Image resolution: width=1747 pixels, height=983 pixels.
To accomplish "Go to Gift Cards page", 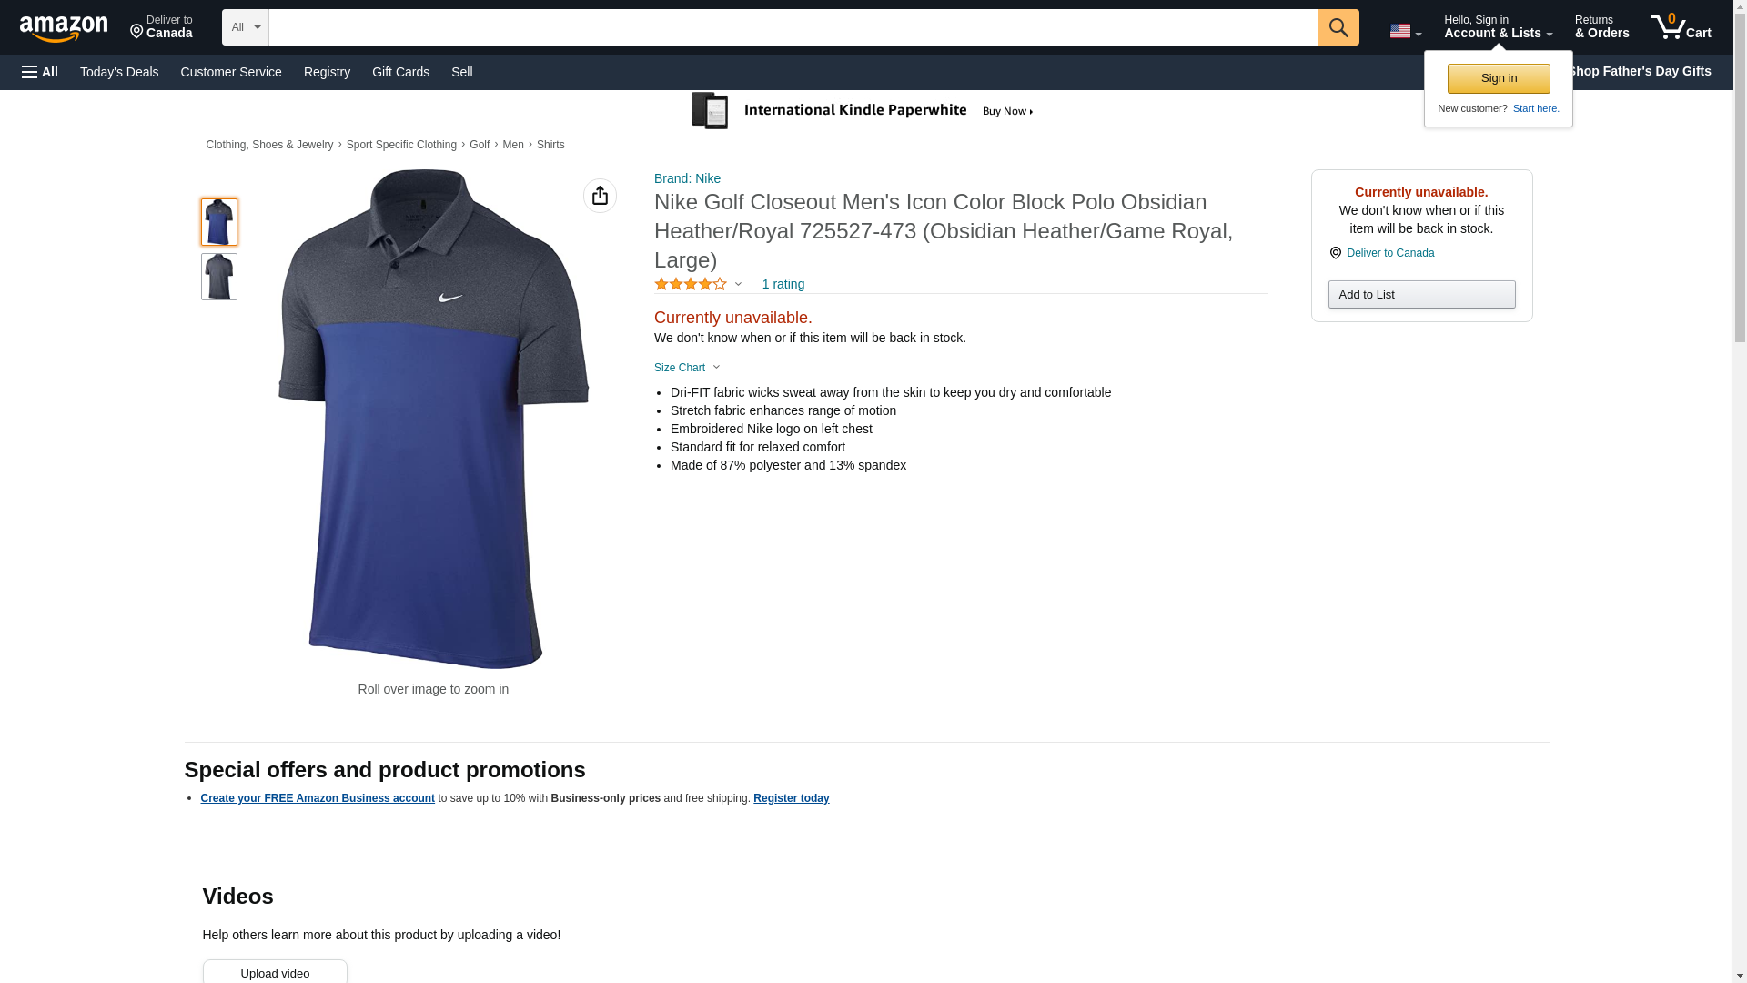I will [400, 72].
